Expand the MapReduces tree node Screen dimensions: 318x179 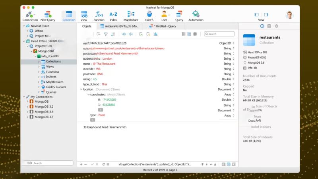click(39, 82)
